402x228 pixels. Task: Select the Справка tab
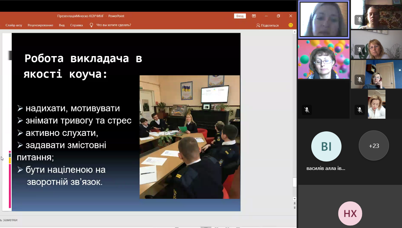click(76, 25)
